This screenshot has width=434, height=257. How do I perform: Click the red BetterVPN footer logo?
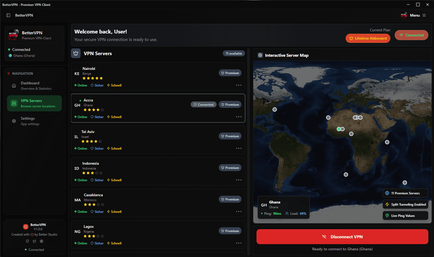click(26, 227)
